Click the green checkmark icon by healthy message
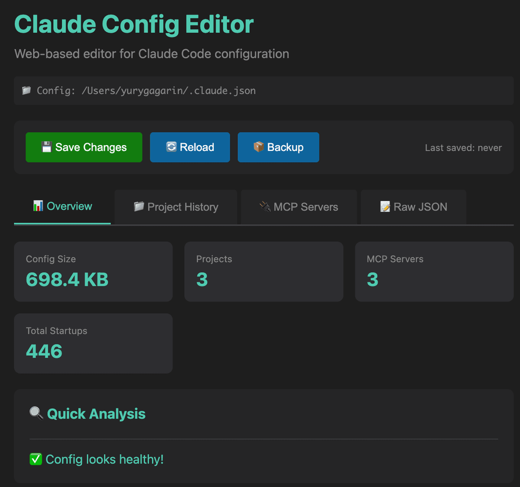Viewport: 520px width, 487px height. [x=36, y=459]
